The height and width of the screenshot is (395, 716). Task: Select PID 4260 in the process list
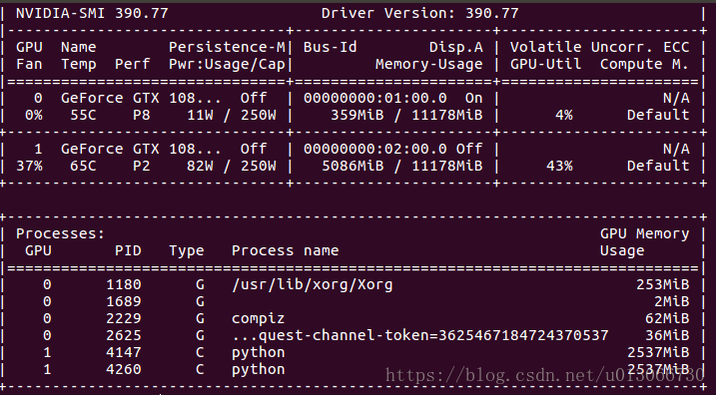click(124, 369)
